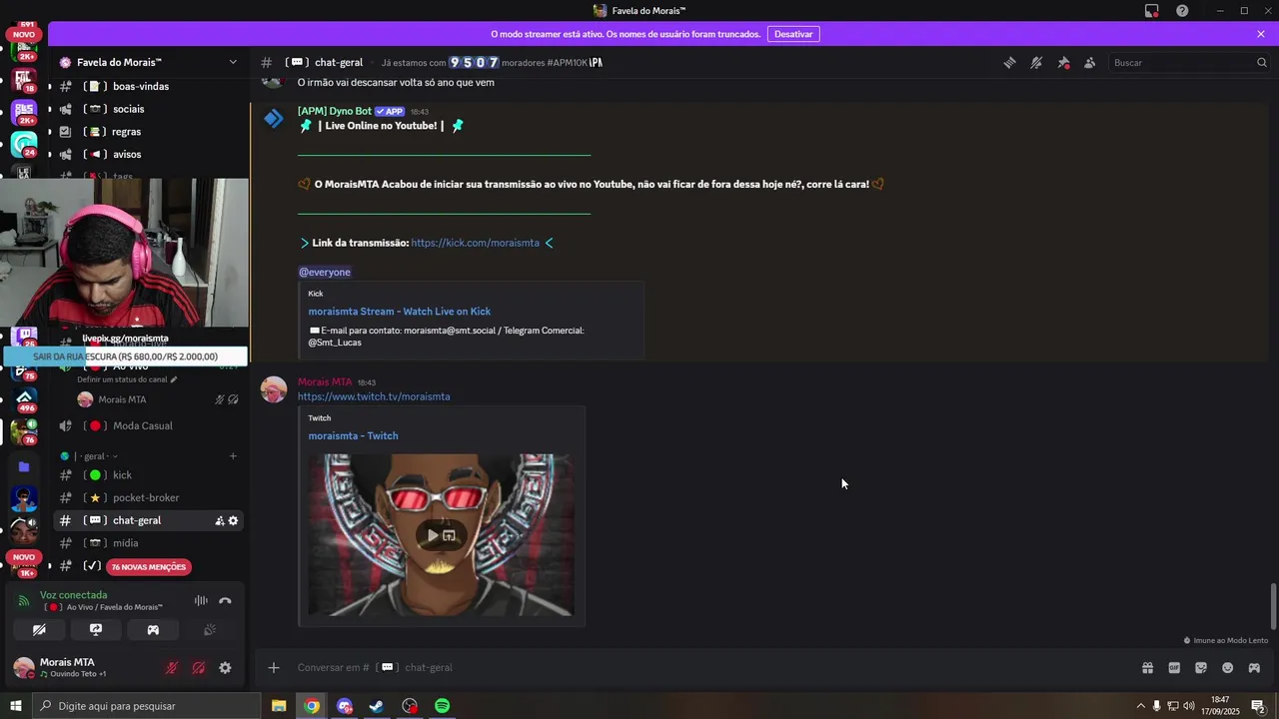Open the pocket-broker channel
1279x719 pixels.
click(146, 498)
